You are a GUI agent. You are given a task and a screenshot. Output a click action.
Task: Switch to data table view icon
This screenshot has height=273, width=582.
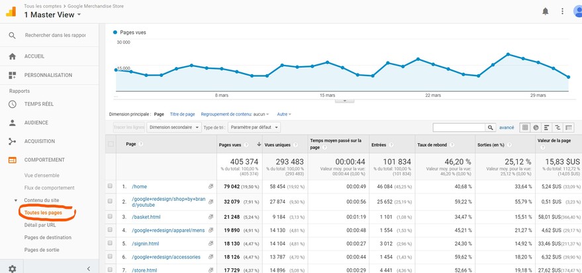[x=525, y=127]
